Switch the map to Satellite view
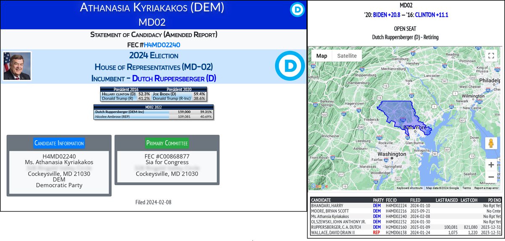The image size is (505, 241). (347, 56)
